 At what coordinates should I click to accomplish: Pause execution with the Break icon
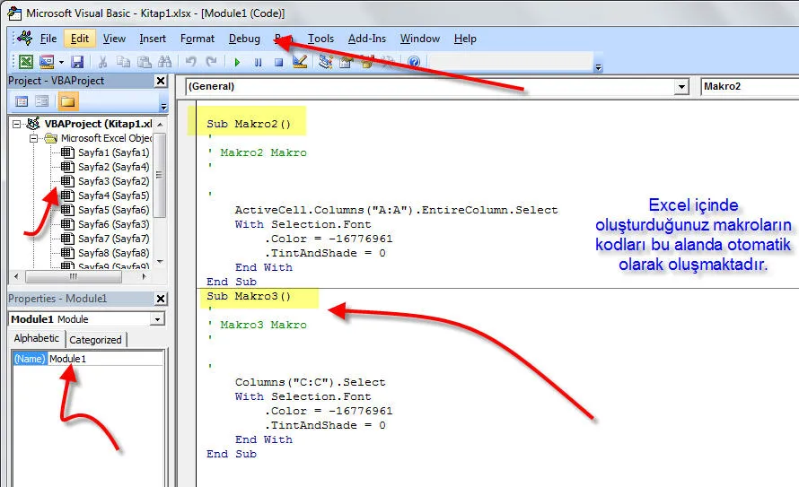pyautogui.click(x=258, y=62)
